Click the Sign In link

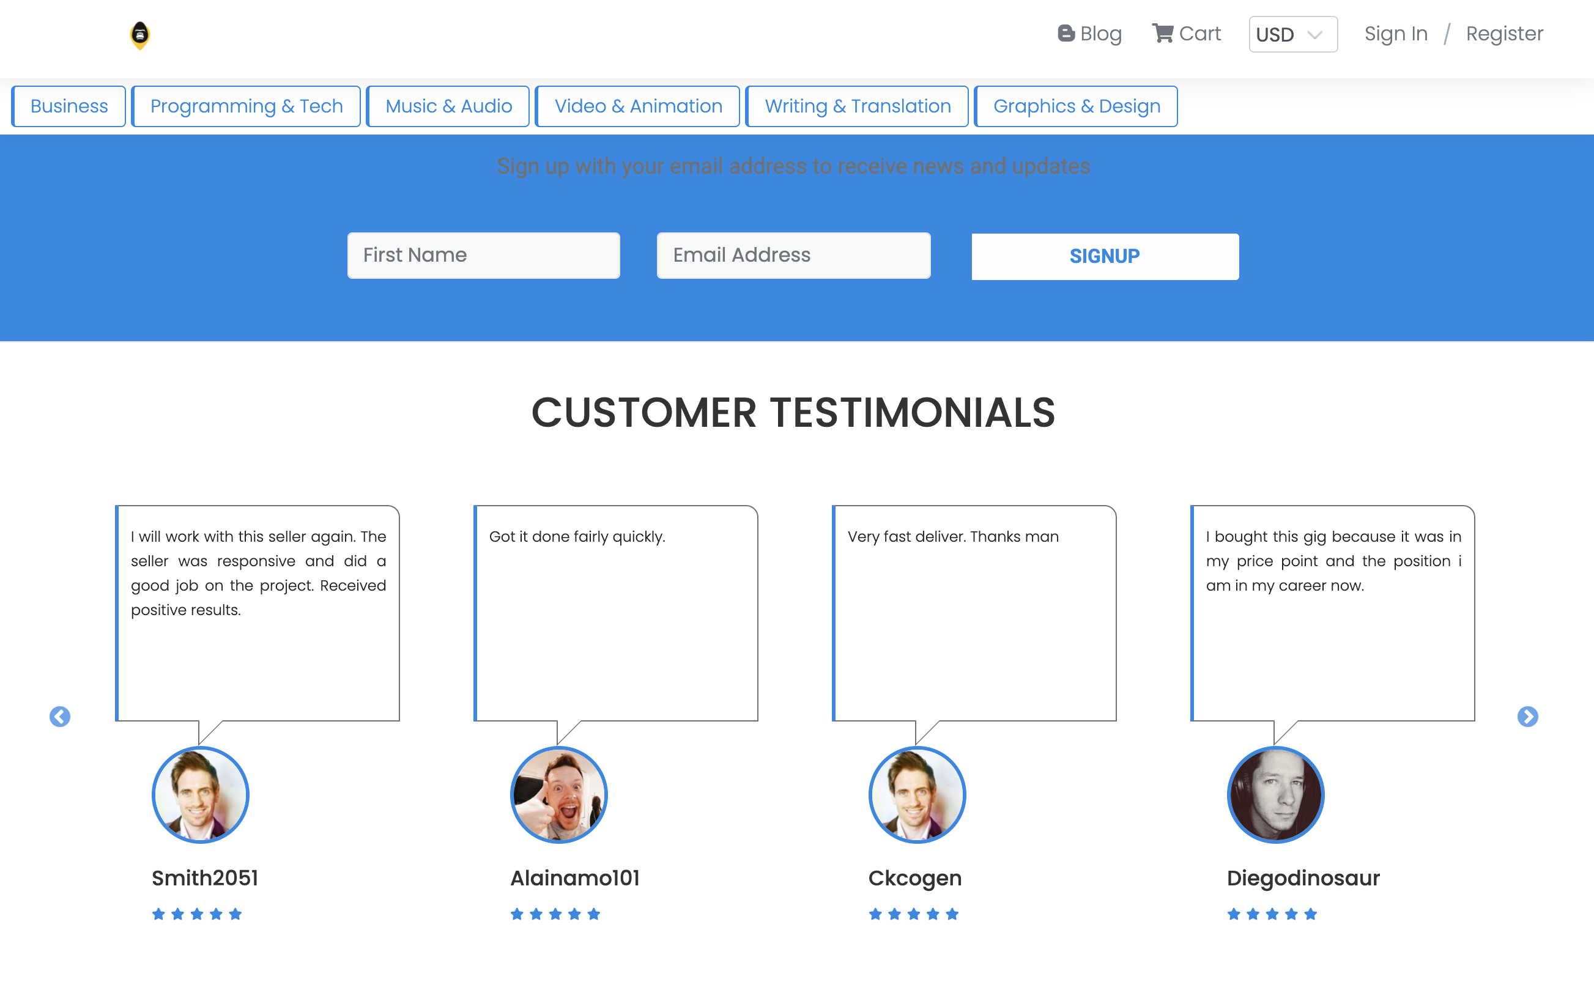[x=1395, y=33]
